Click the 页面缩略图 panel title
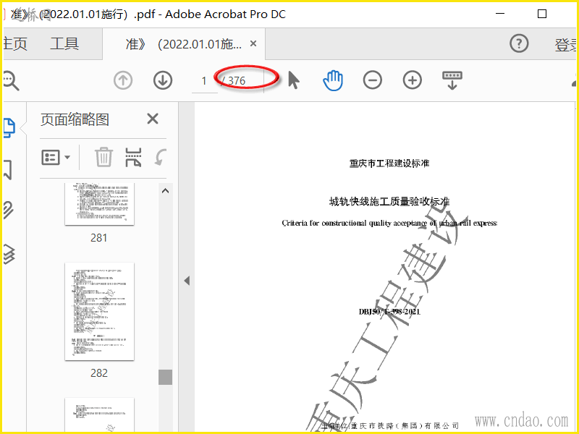579x434 pixels. pos(75,119)
